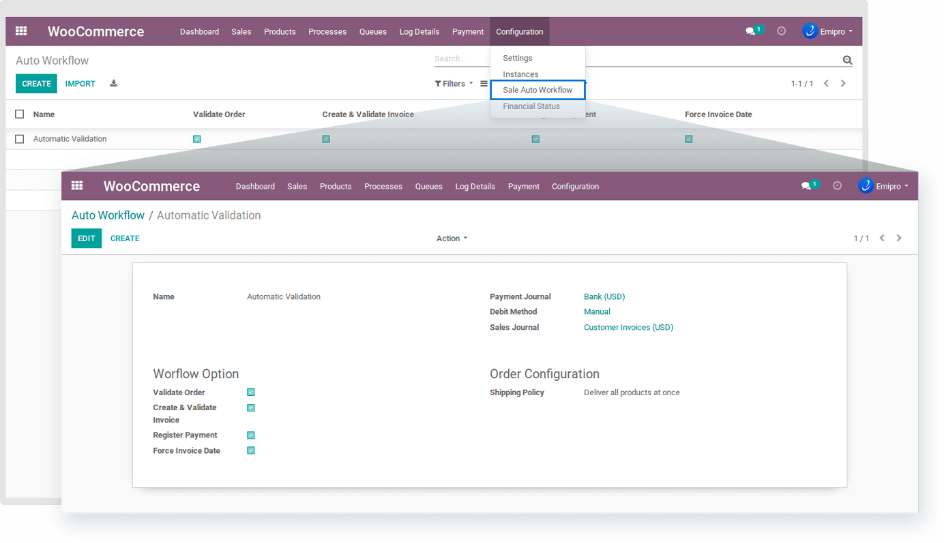Follow the Auto Workflow breadcrumb link
The height and width of the screenshot is (543, 944).
pos(108,215)
